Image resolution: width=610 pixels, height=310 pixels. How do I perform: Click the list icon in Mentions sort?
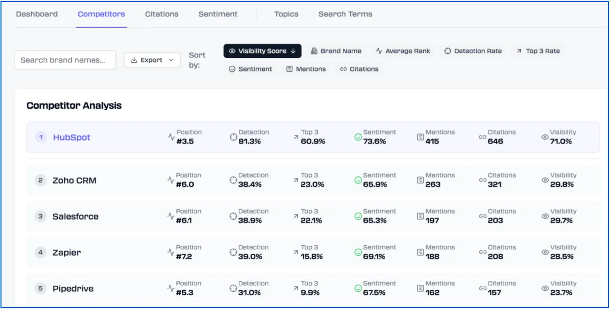[290, 69]
